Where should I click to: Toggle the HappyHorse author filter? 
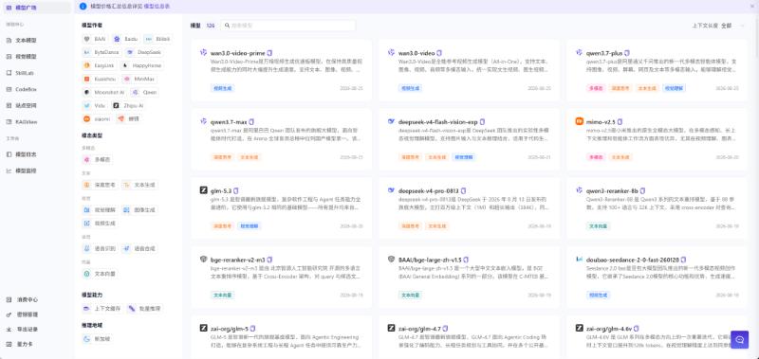[x=140, y=65]
